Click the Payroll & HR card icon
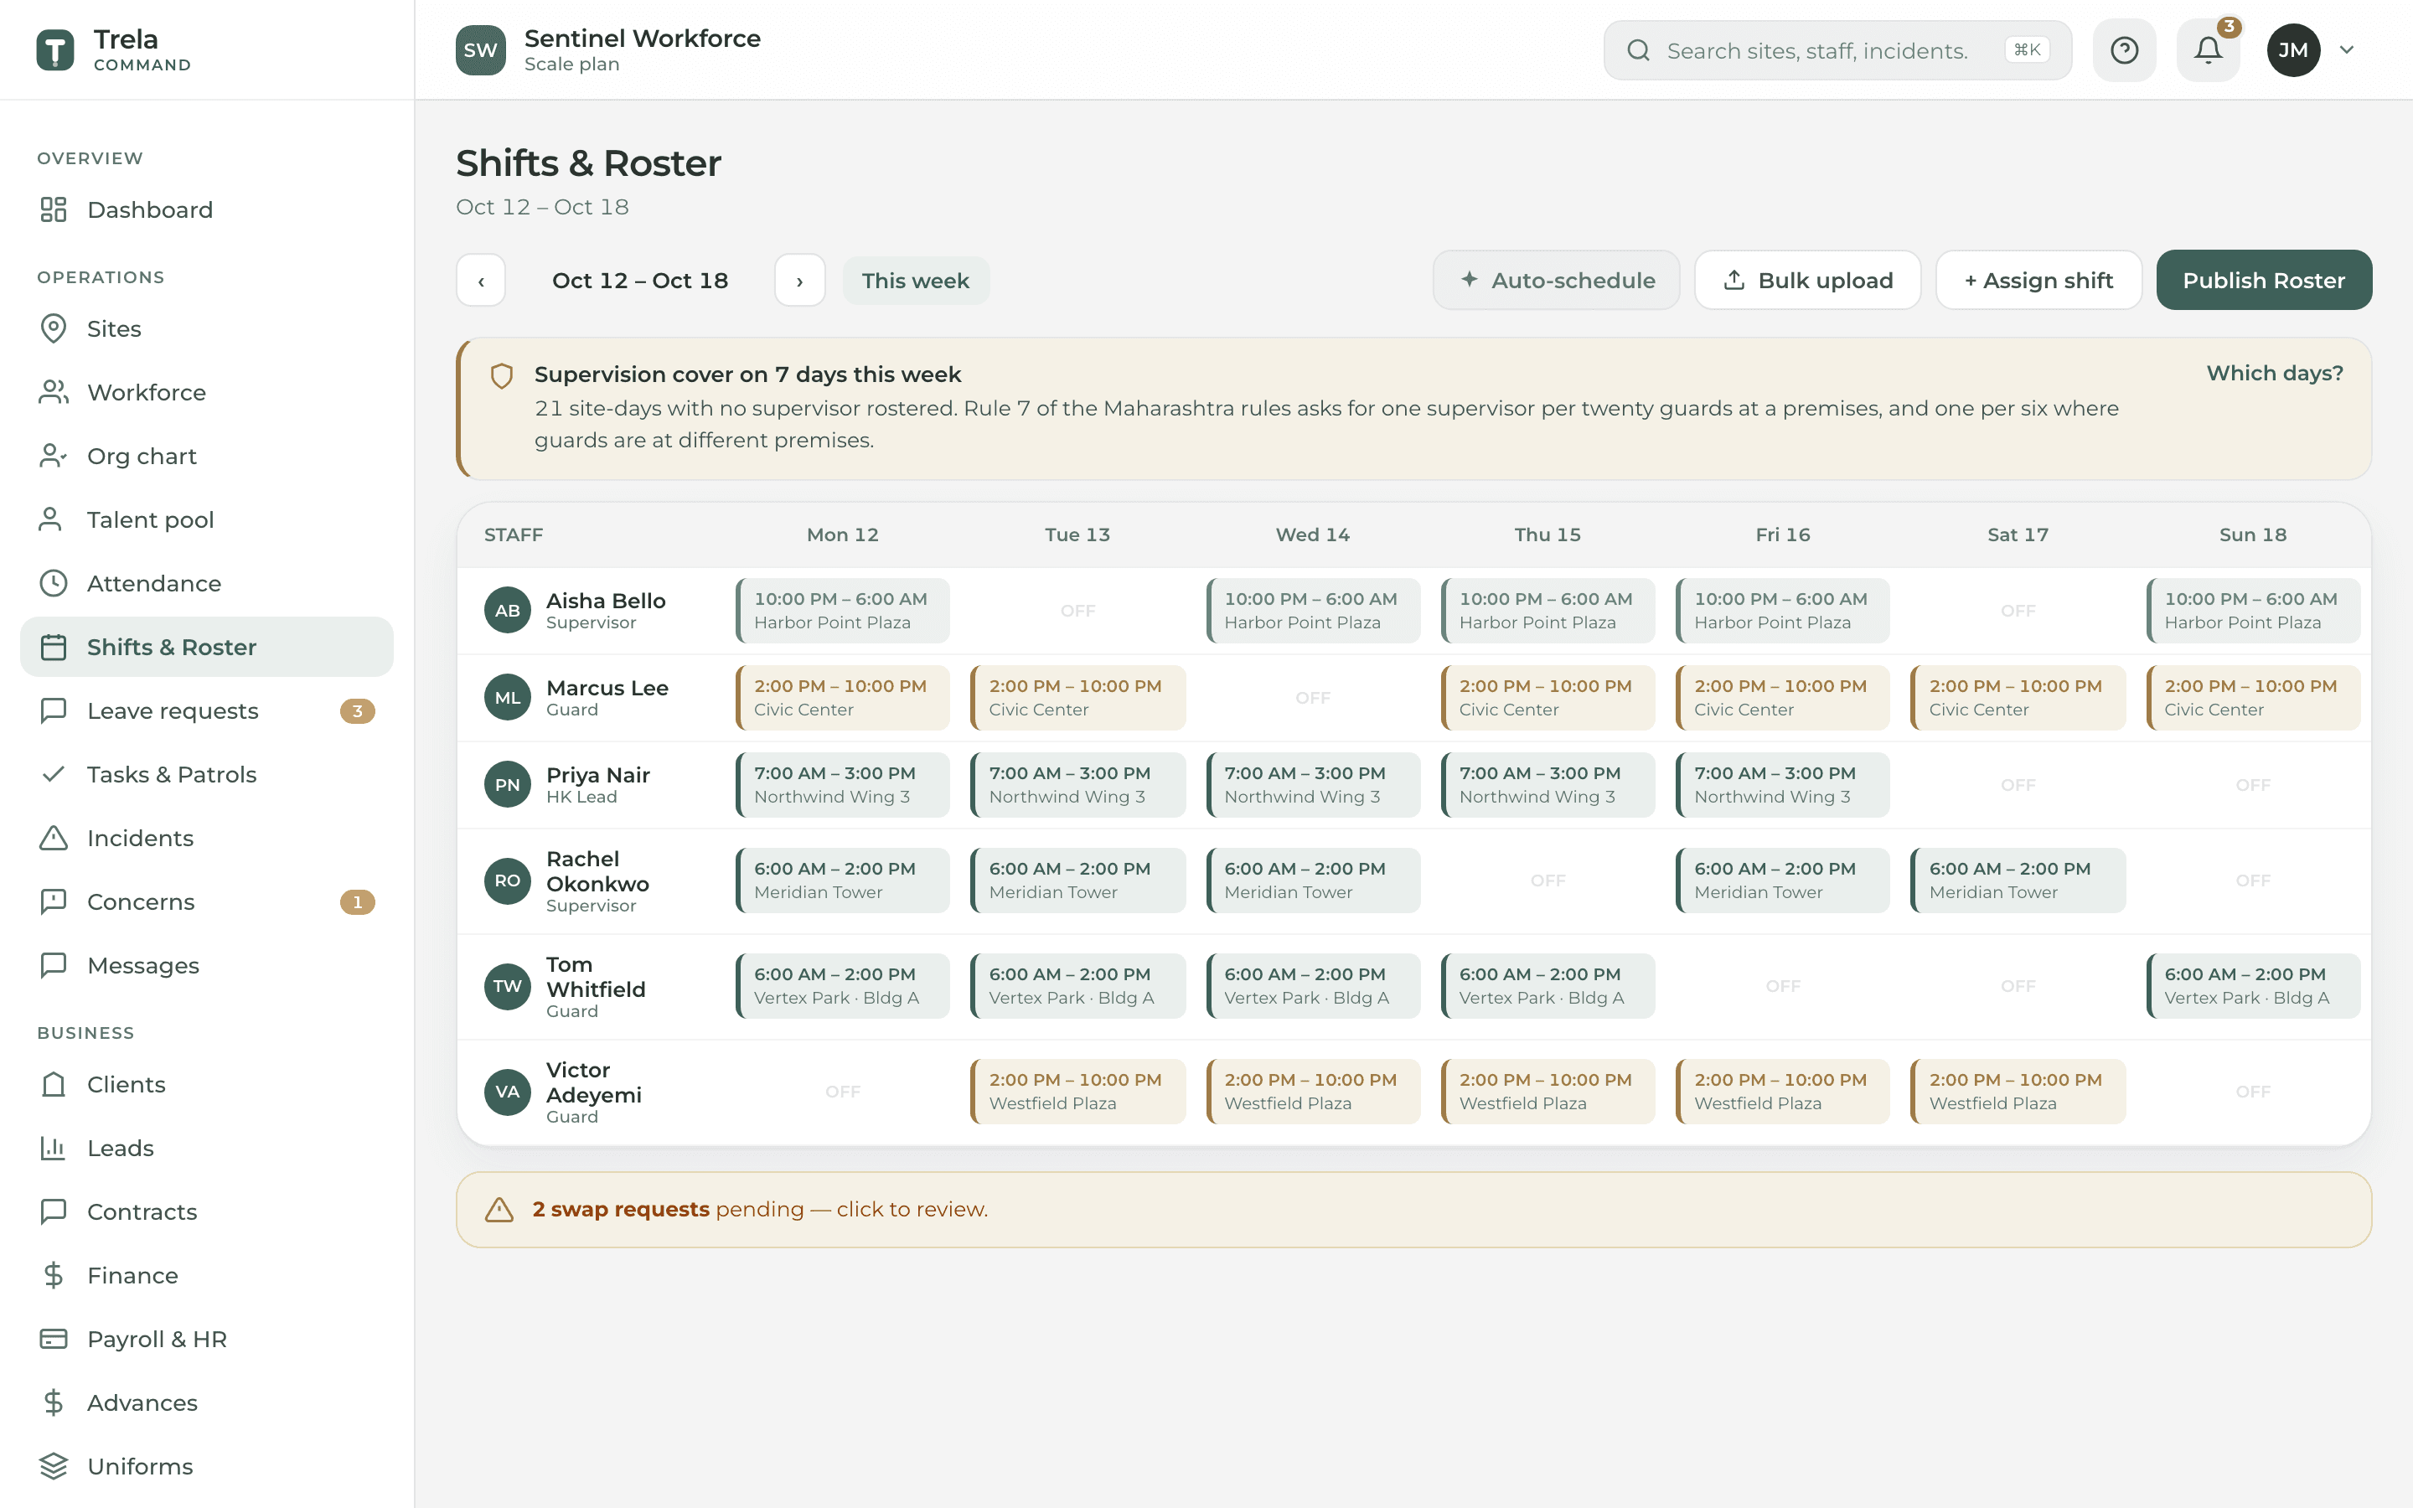The height and width of the screenshot is (1508, 2413). 53,1340
